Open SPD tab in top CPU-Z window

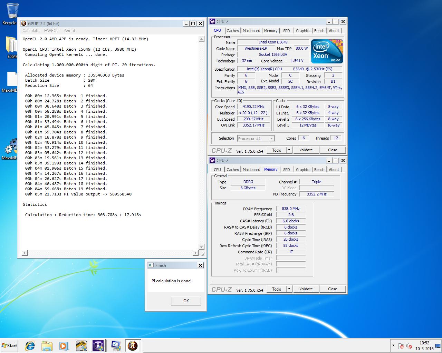286,31
